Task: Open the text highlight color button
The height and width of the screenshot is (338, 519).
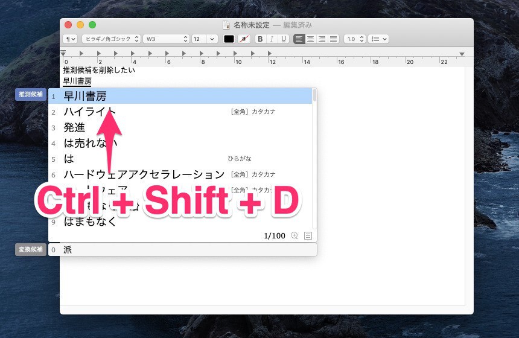Action: pyautogui.click(x=244, y=39)
